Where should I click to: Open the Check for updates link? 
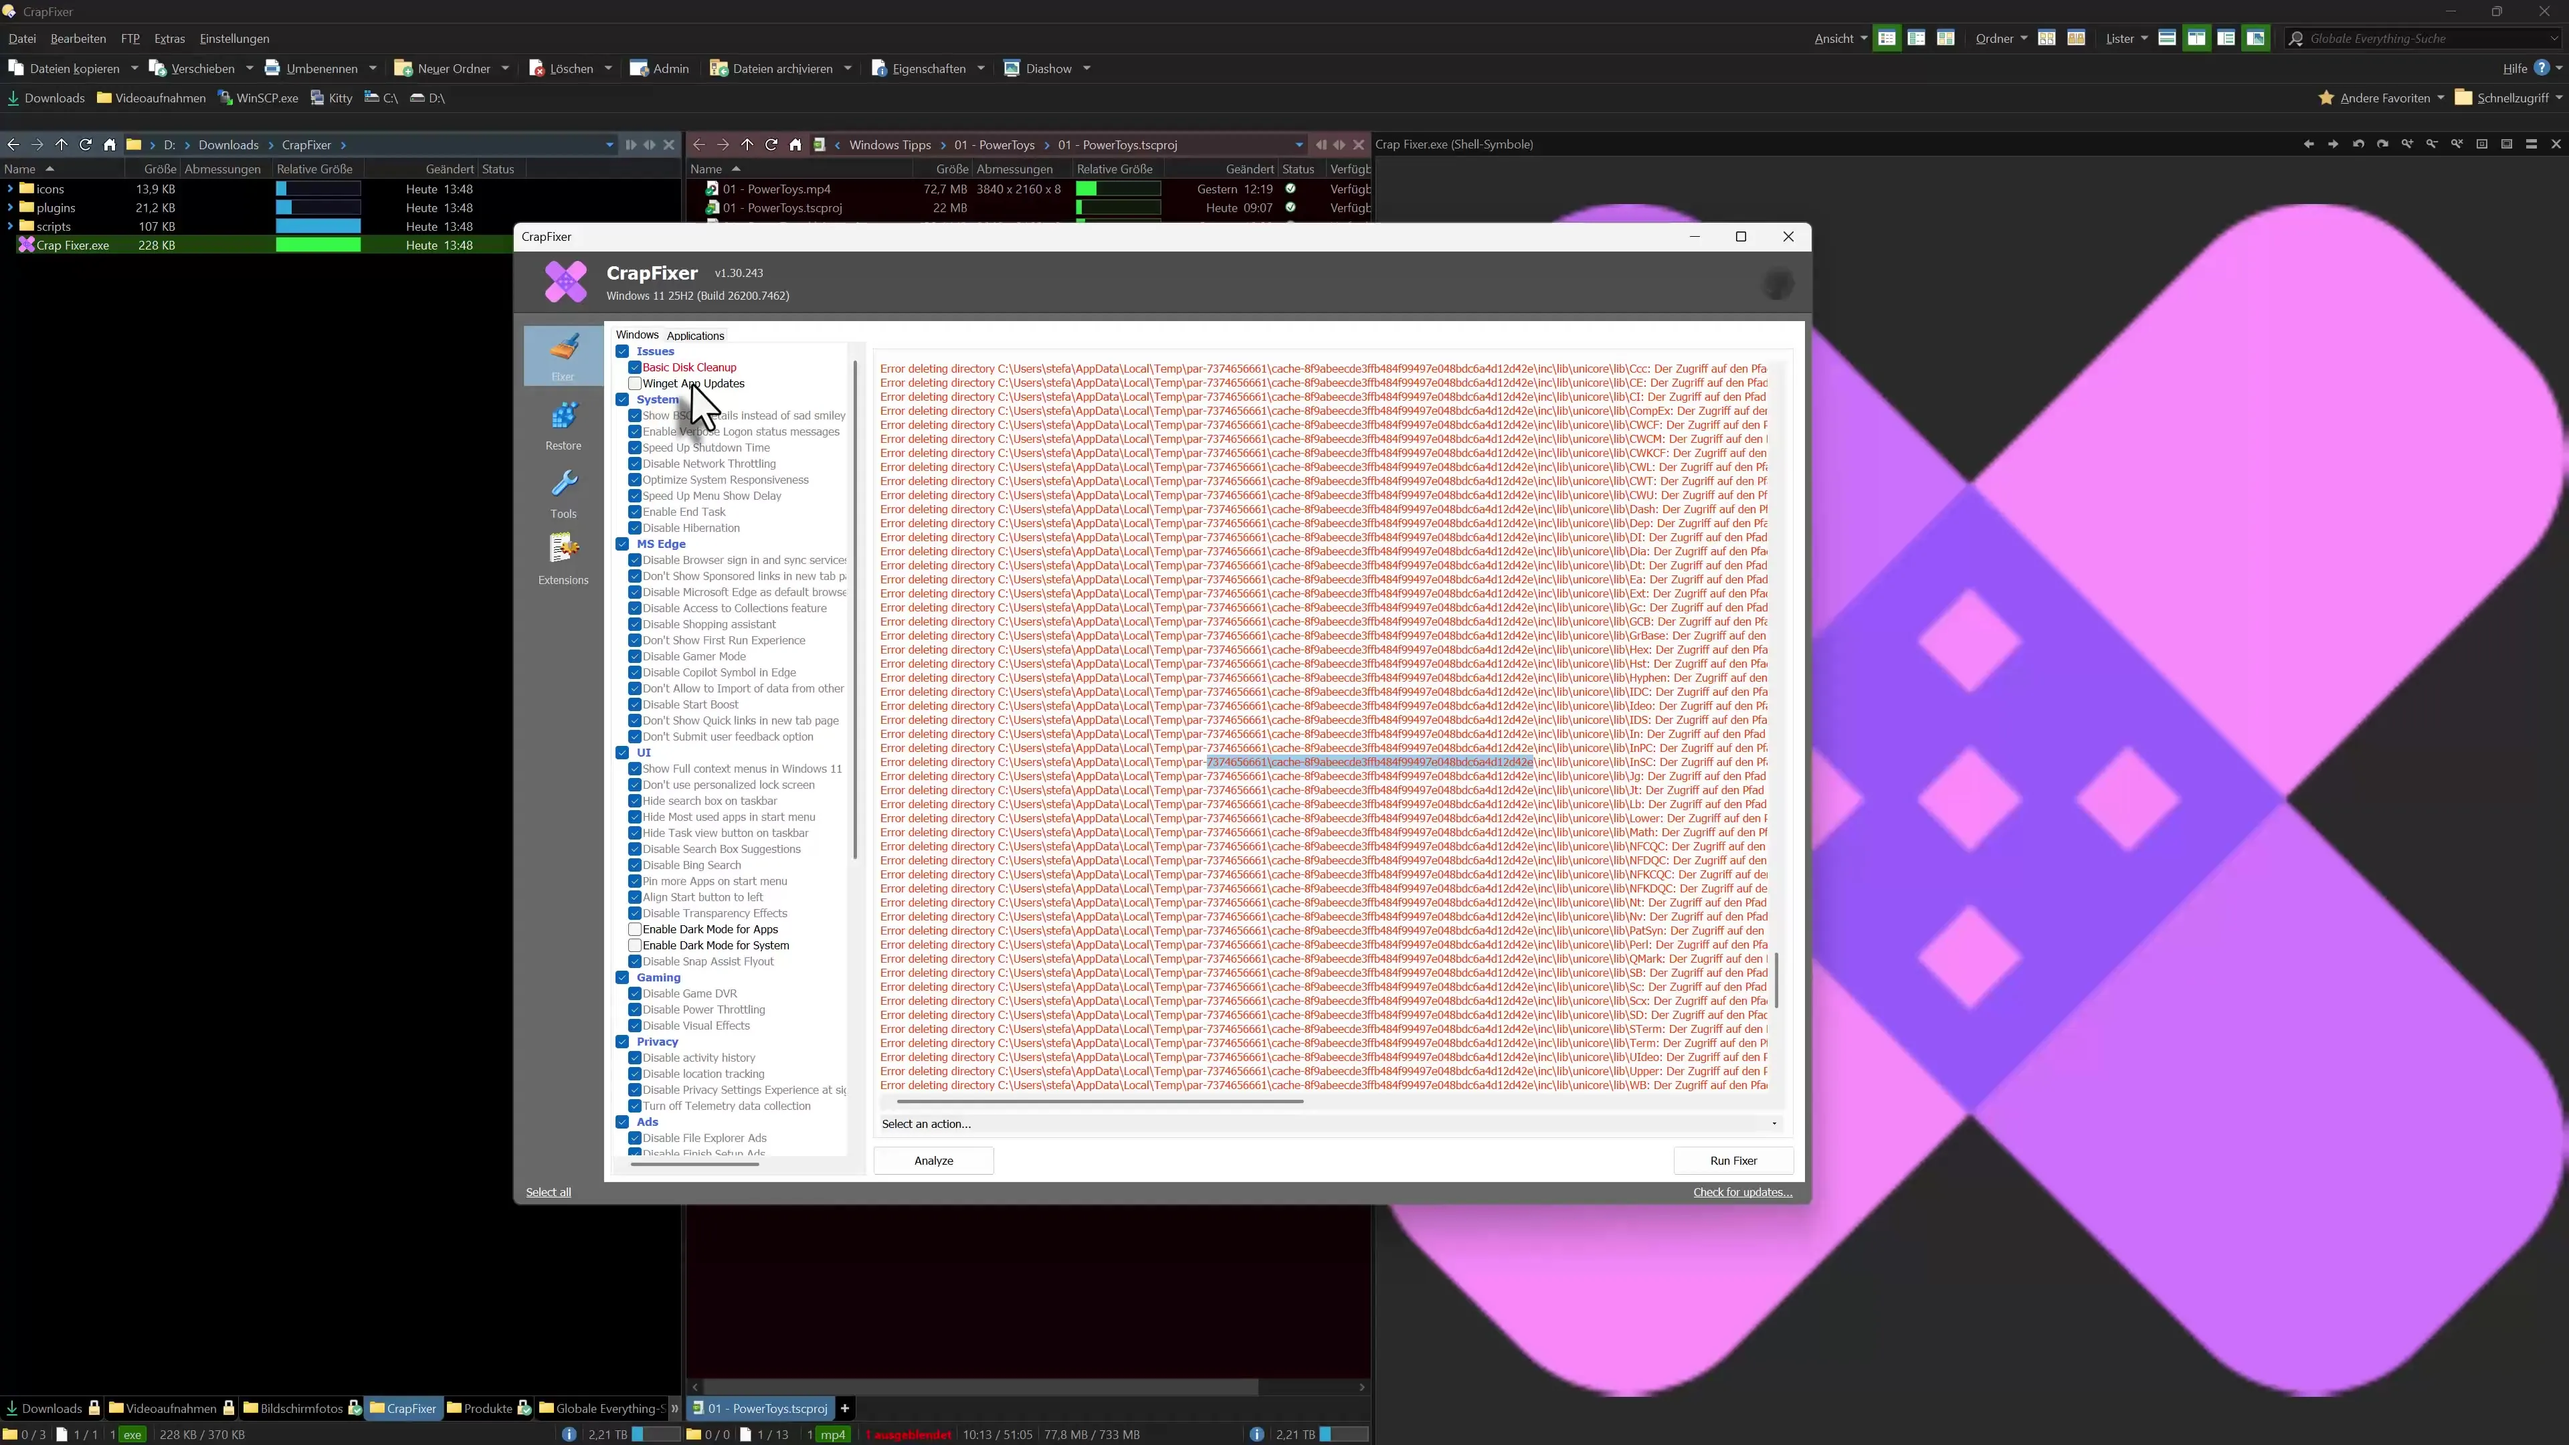1741,1191
